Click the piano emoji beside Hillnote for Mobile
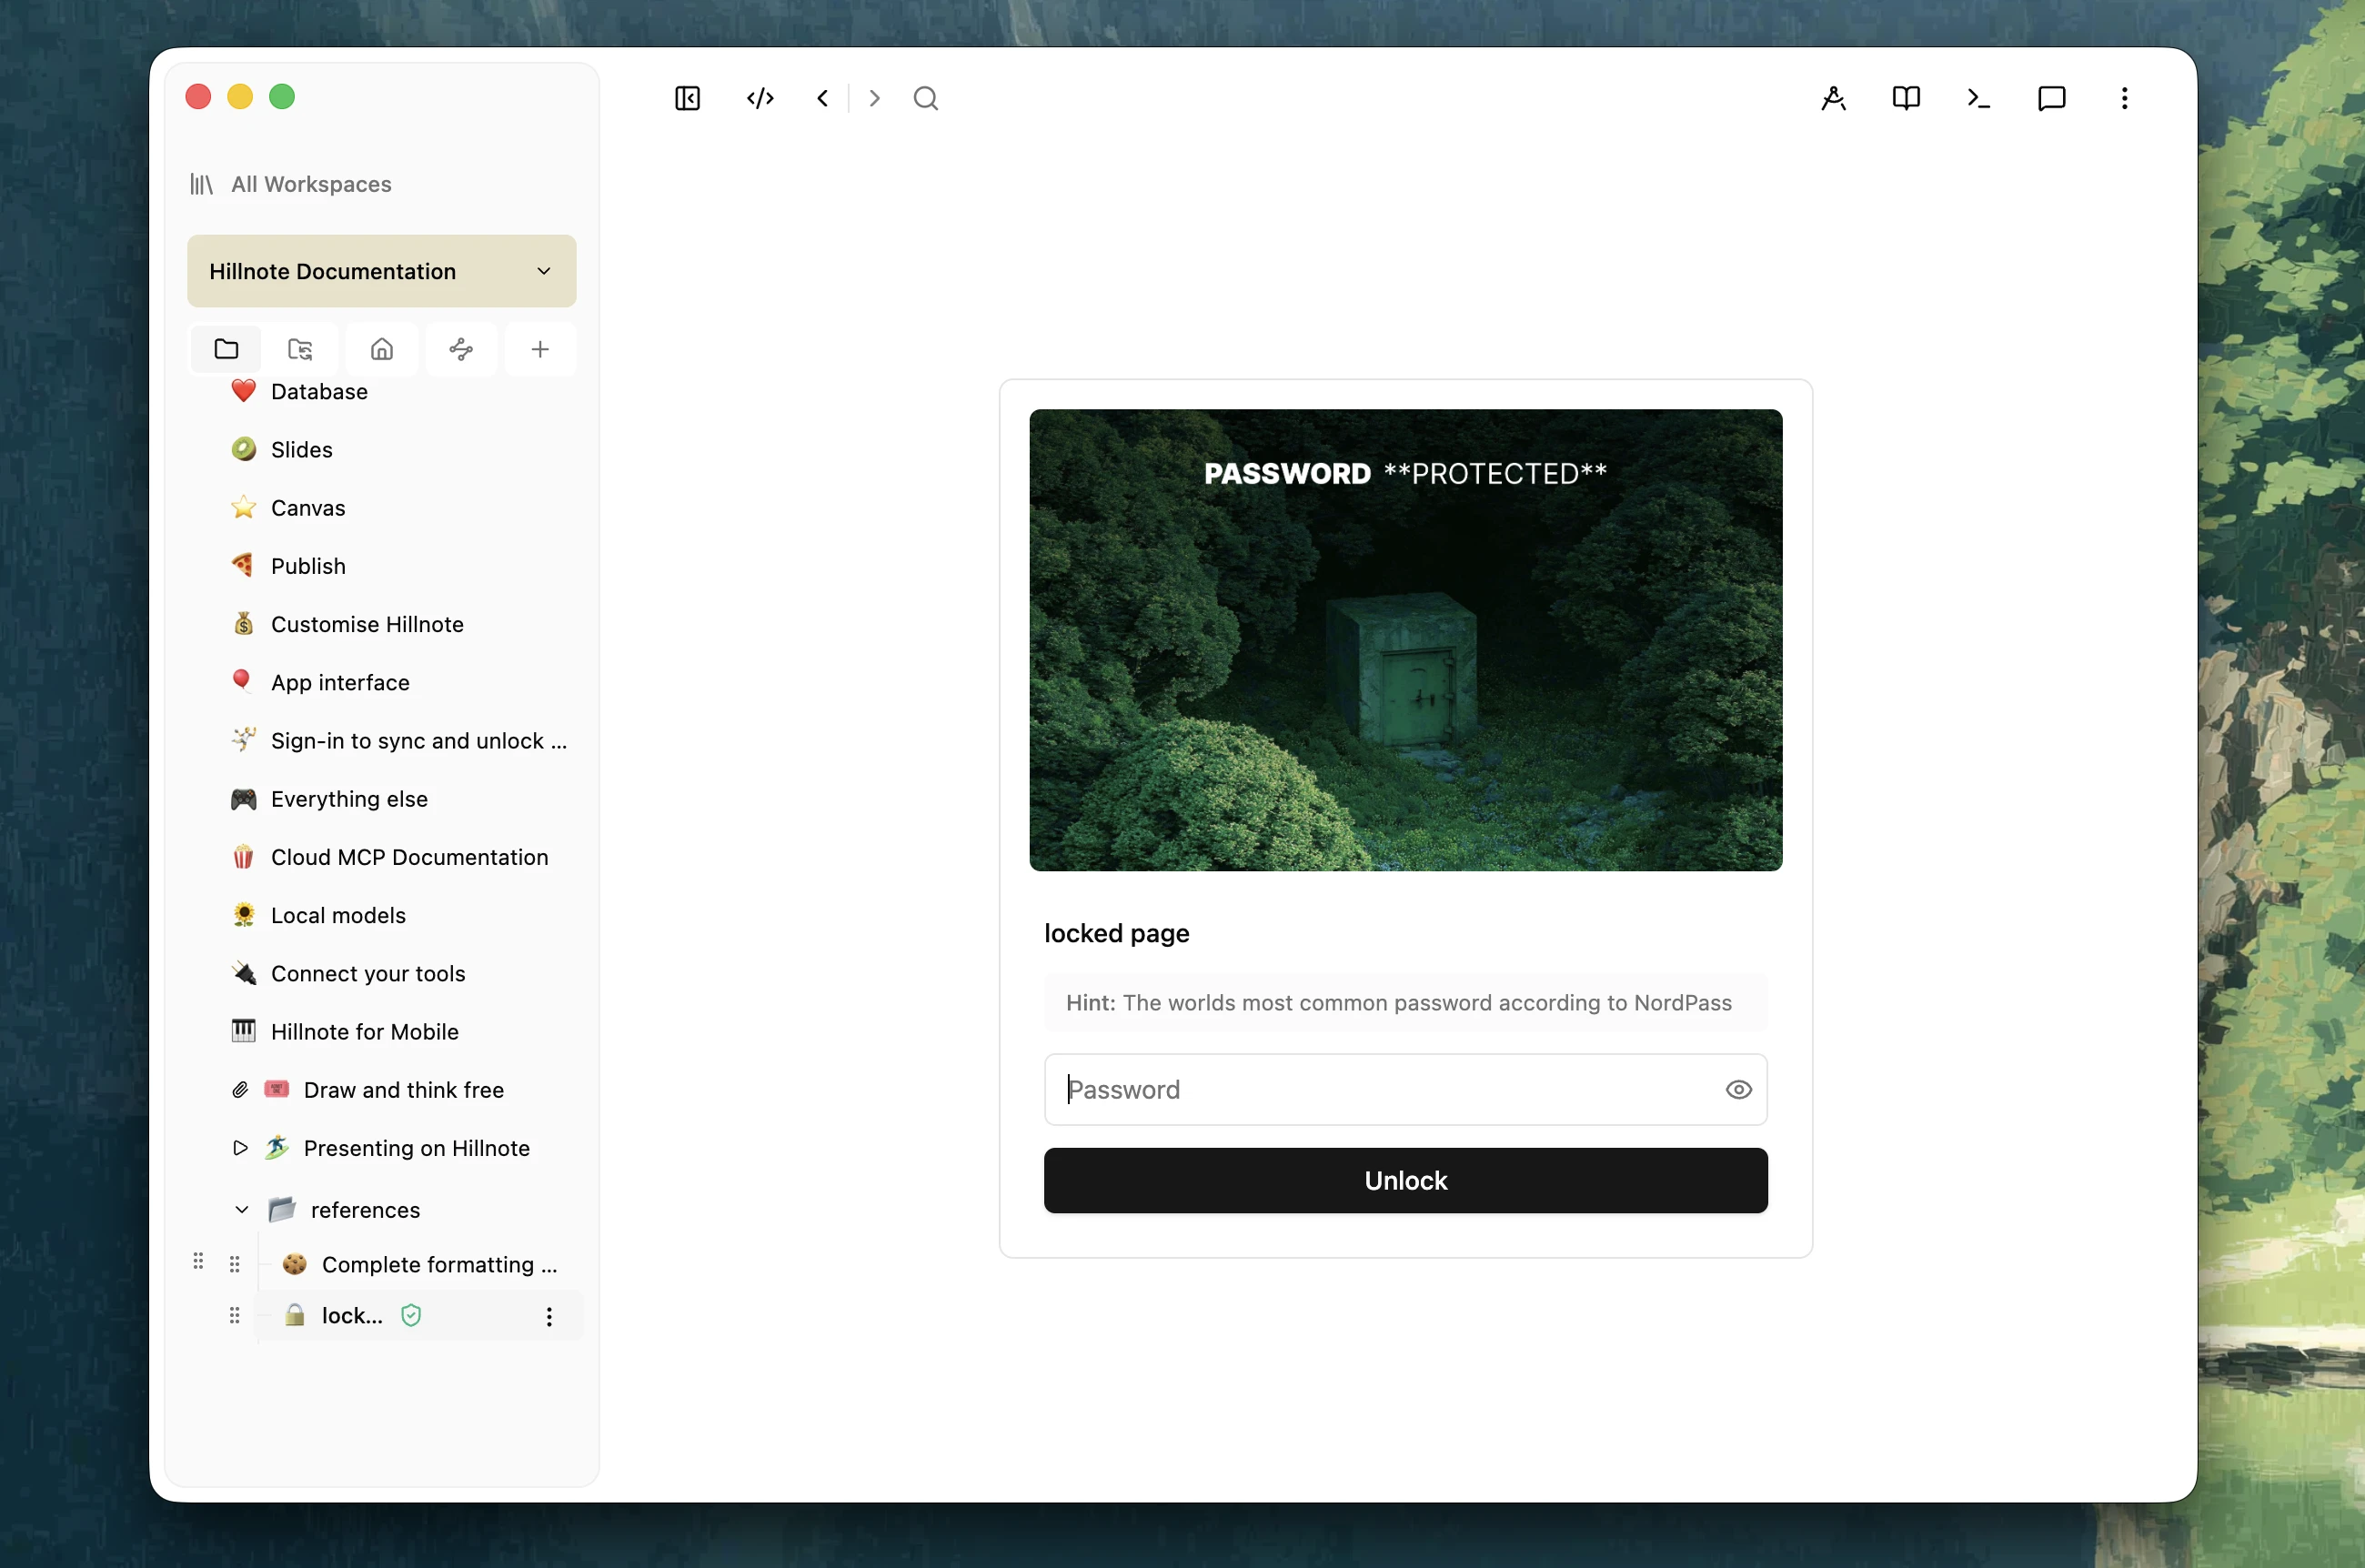 click(243, 1031)
